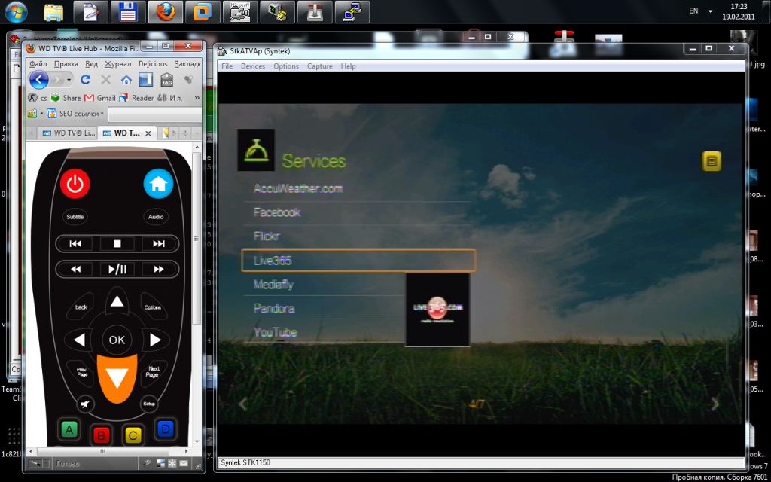Click the blue D button
The image size is (771, 482).
coord(165,429)
